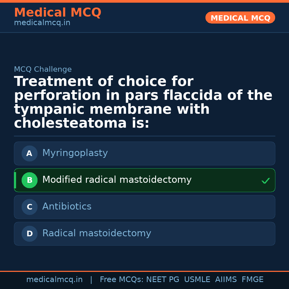The image size is (289, 289).
Task: Open the medicalmcq.in link under header title
Action: pyautogui.click(x=42, y=23)
